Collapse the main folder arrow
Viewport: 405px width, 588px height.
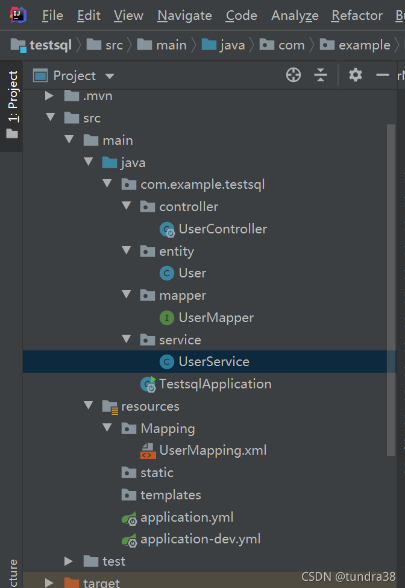[69, 139]
